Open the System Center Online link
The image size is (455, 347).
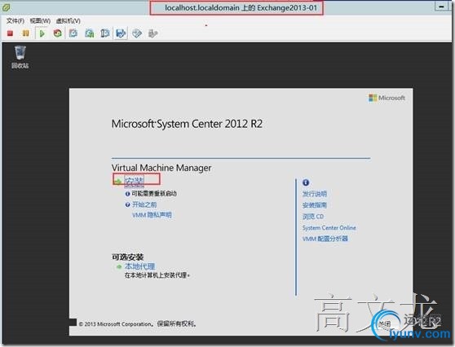coord(329,228)
